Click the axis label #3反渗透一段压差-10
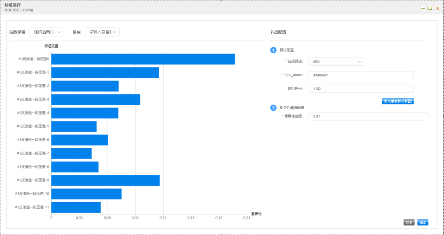Image resolution: width=444 pixels, height=235 pixels. click(x=32, y=194)
